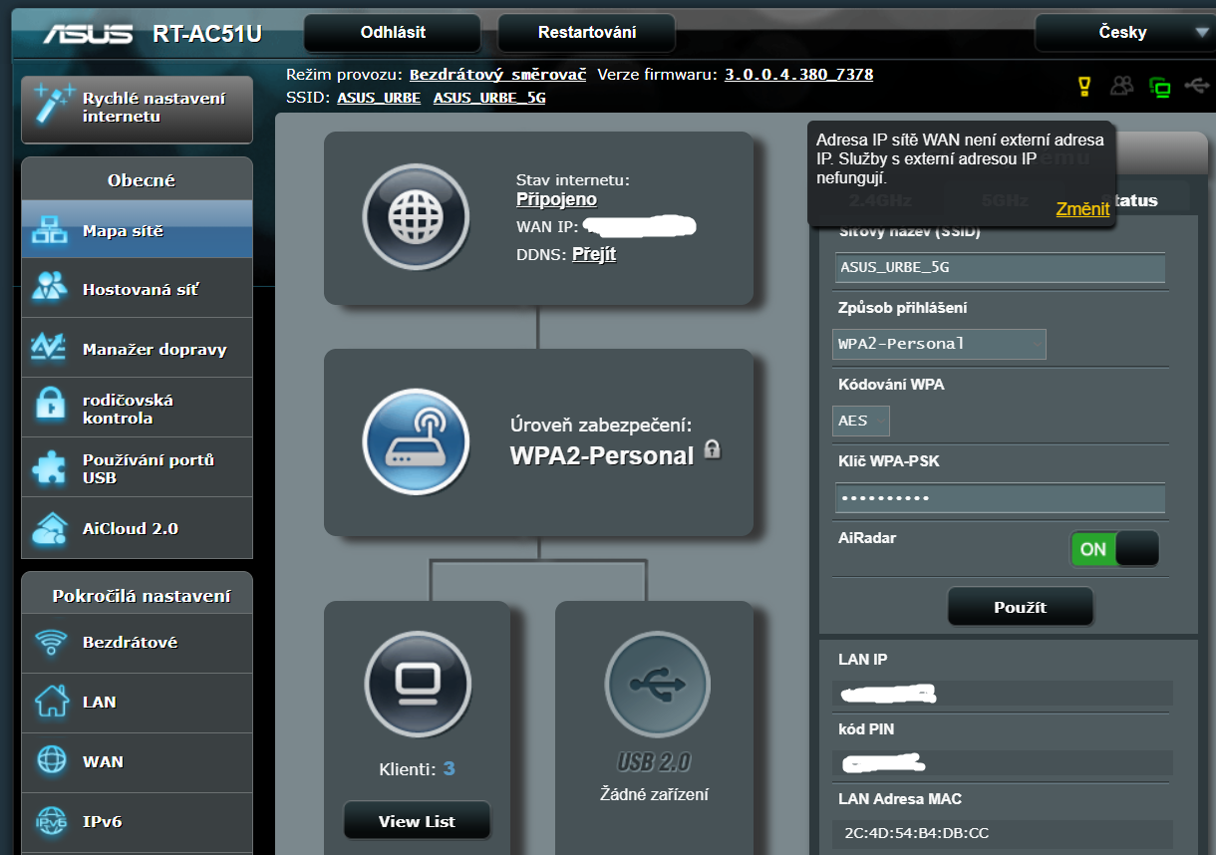Screen dimensions: 1216x855
Task: Click the router security level icon
Action: pos(415,441)
